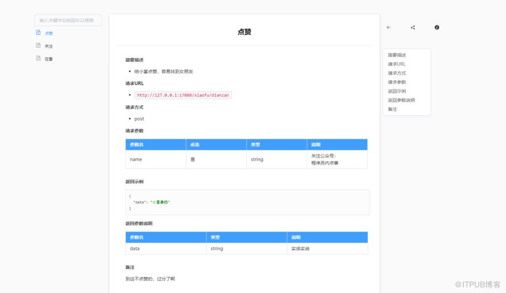Screen dimensions: 506x293
Task: Click the 返回参数说明 section heading in the page
Action: click(x=139, y=224)
